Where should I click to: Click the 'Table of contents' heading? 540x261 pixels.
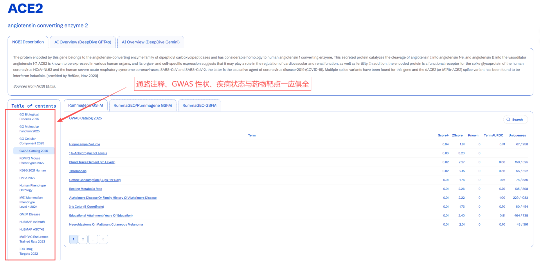[x=34, y=106]
